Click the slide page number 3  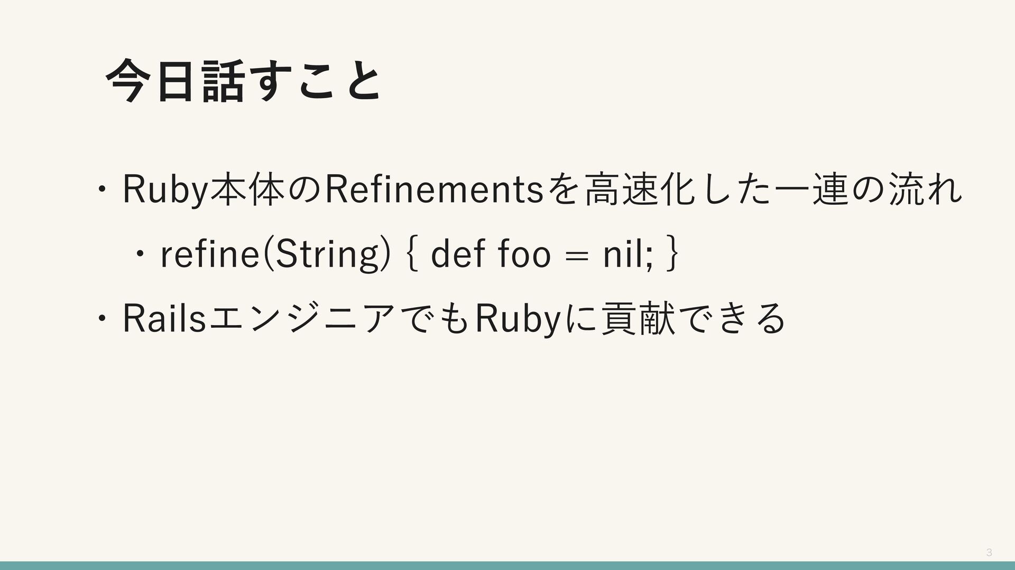(x=989, y=553)
